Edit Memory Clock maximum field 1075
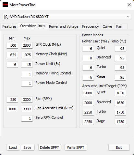 point(27,55)
